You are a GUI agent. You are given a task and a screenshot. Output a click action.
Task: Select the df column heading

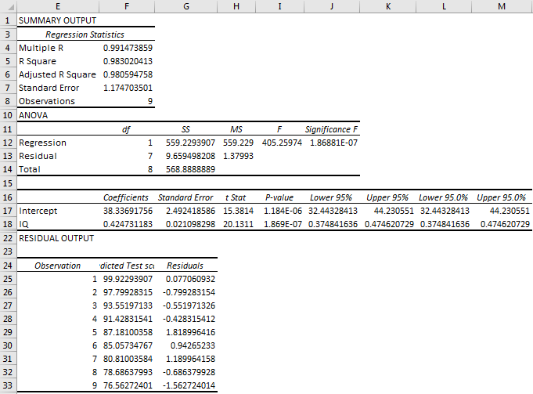(x=126, y=129)
